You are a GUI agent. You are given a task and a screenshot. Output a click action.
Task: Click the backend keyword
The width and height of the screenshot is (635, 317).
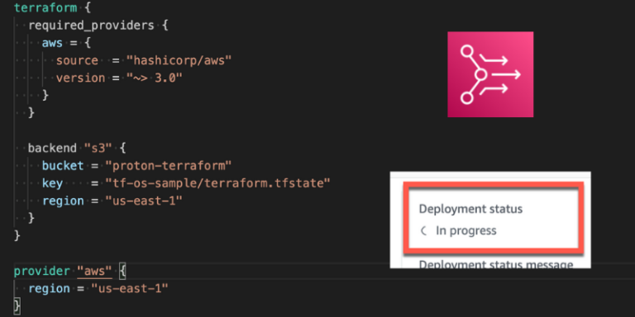[52, 148]
